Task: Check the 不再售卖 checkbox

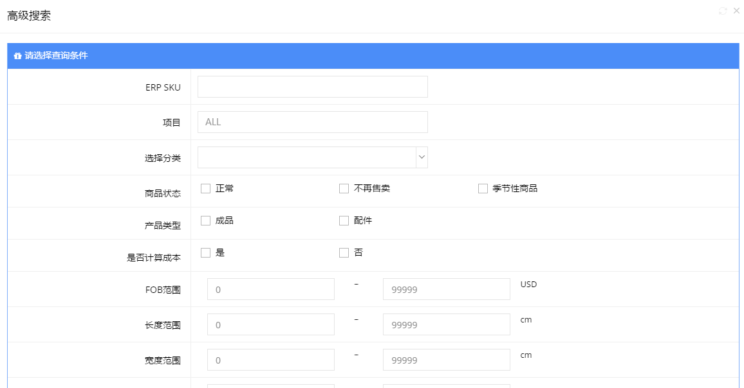Action: point(344,189)
